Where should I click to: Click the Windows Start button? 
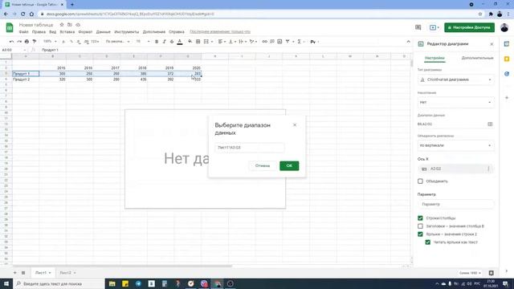point(6,283)
